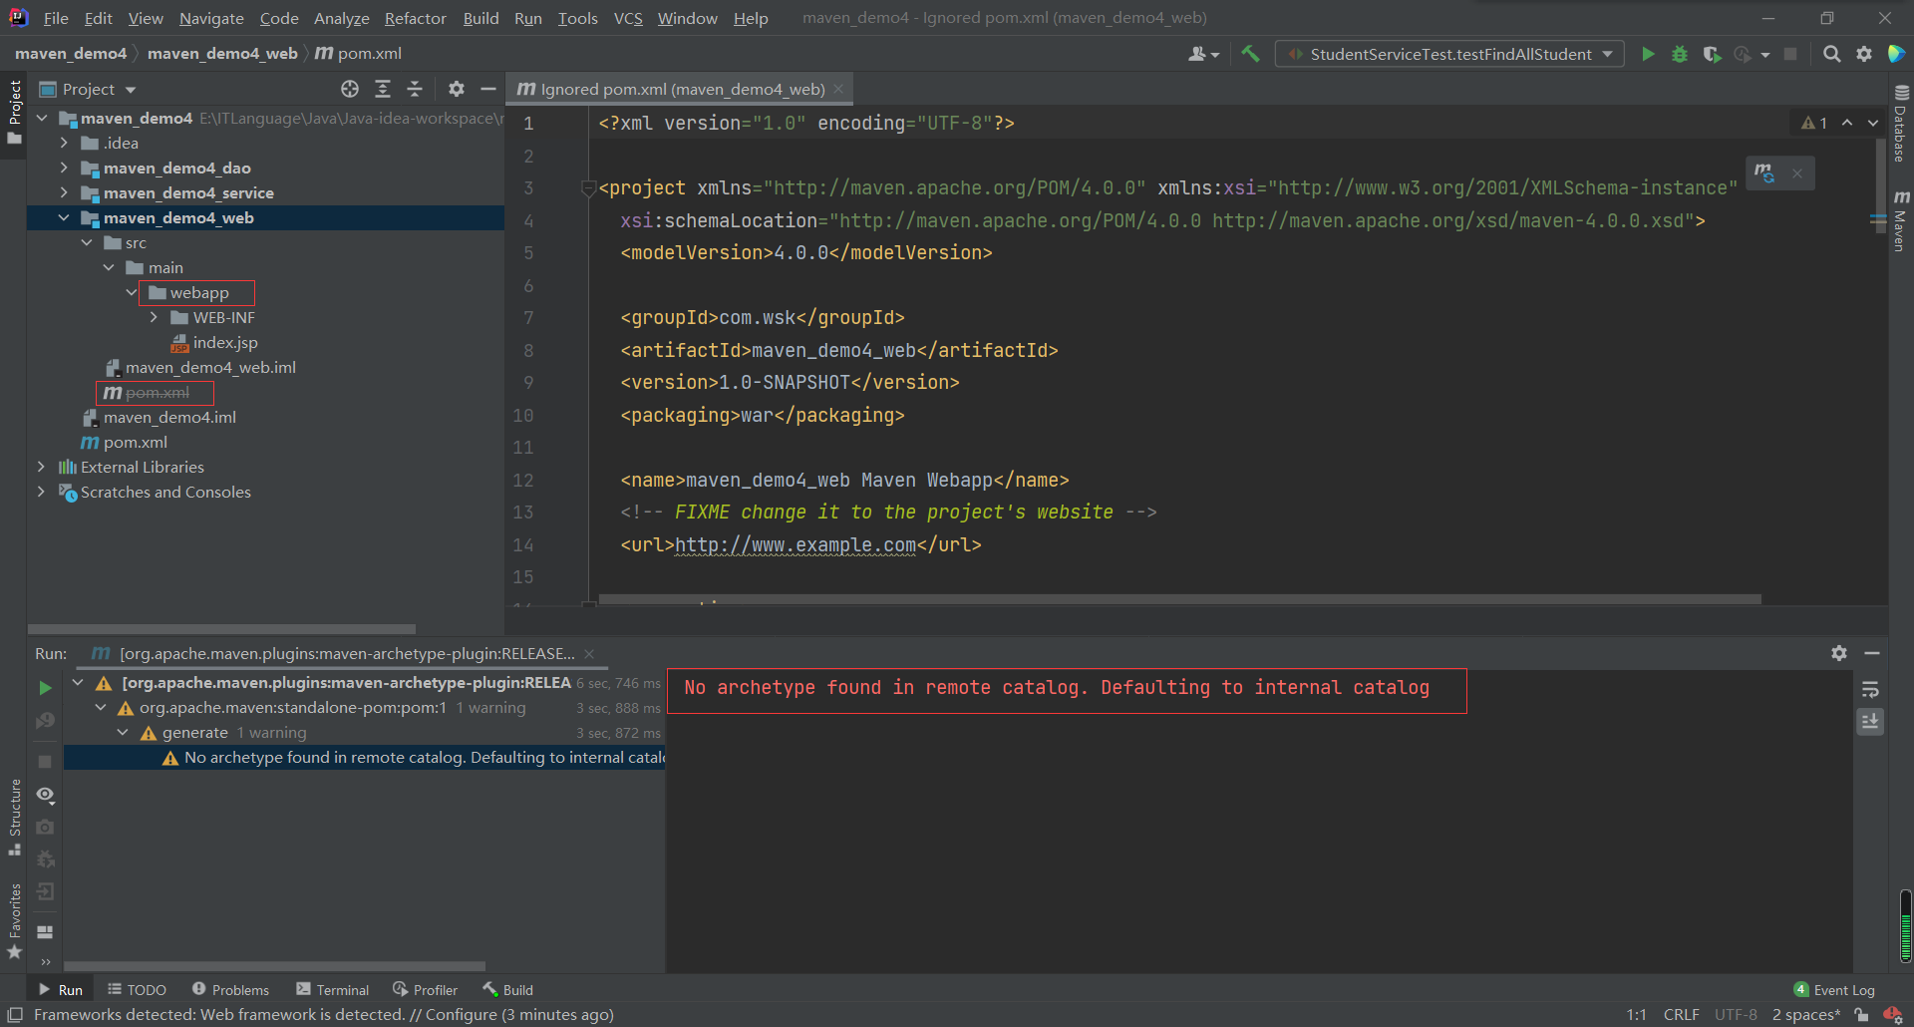Toggle soft-wrap in Run console
The height and width of the screenshot is (1027, 1914).
click(1870, 689)
